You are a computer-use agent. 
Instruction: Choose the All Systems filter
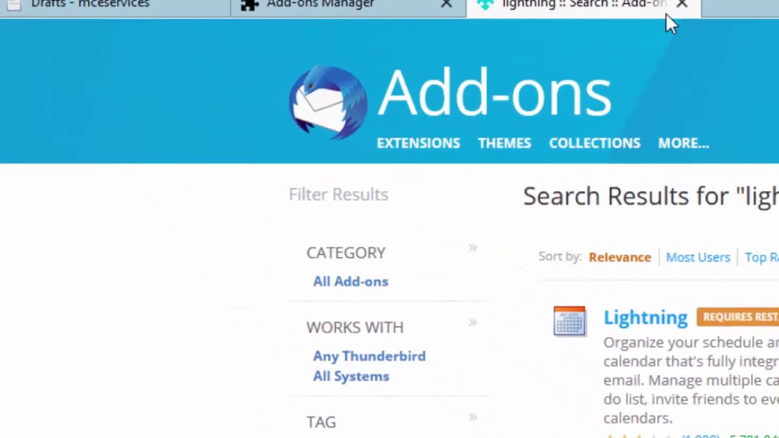click(351, 377)
